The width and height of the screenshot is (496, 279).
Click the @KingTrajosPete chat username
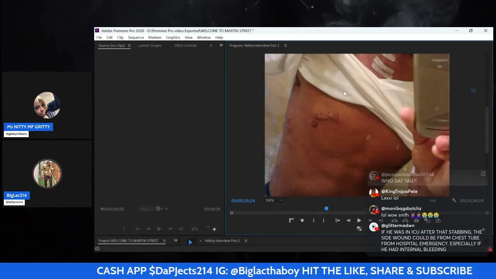pyautogui.click(x=399, y=191)
